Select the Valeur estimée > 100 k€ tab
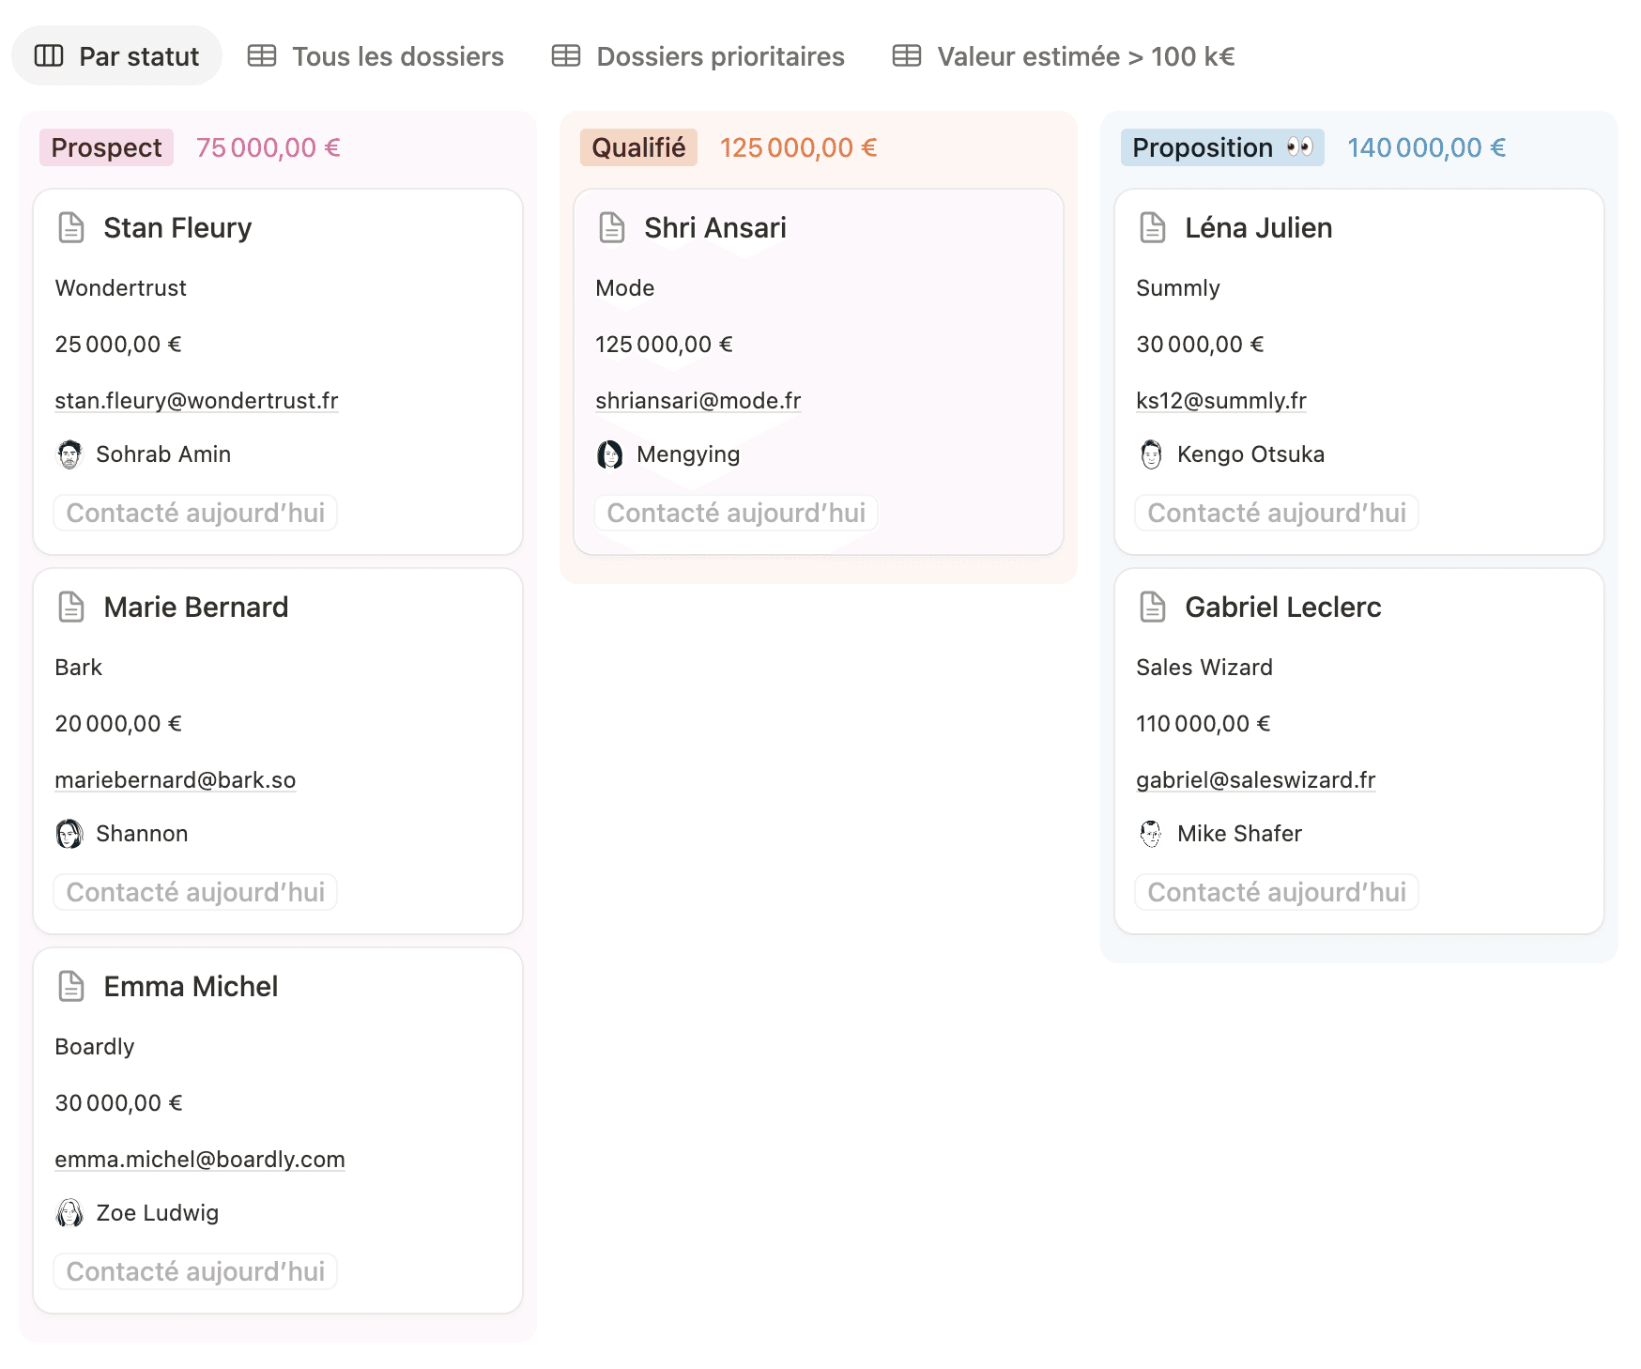The image size is (1641, 1369). [x=1064, y=56]
